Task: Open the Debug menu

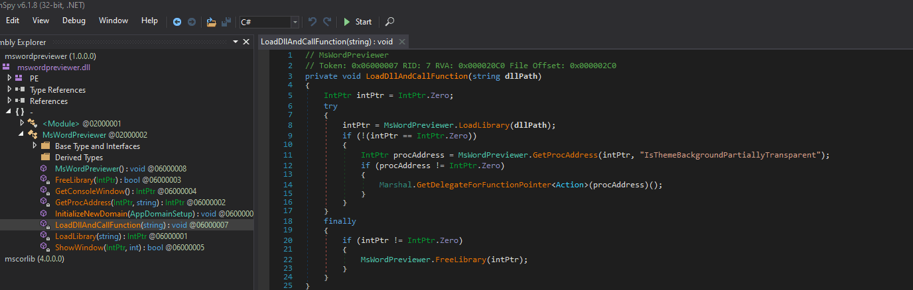Action: pos(74,21)
